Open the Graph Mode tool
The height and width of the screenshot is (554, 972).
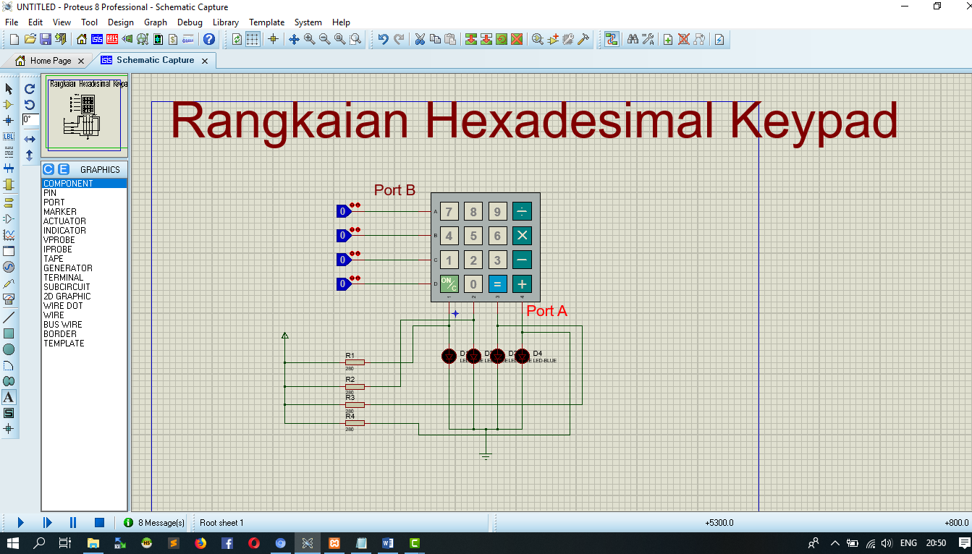pyautogui.click(x=9, y=233)
